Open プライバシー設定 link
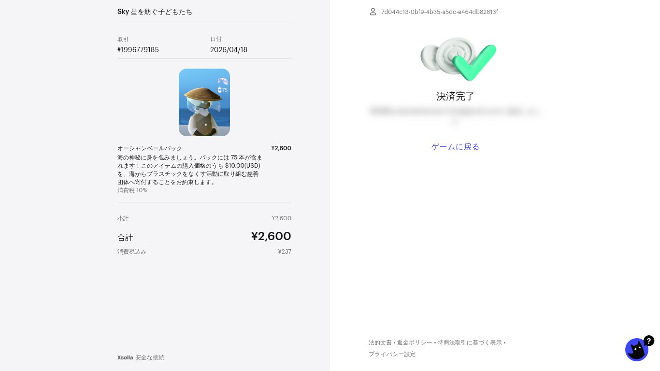The width and height of the screenshot is (660, 371). [392, 354]
